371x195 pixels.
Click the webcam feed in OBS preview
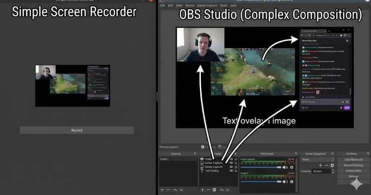pos(201,45)
